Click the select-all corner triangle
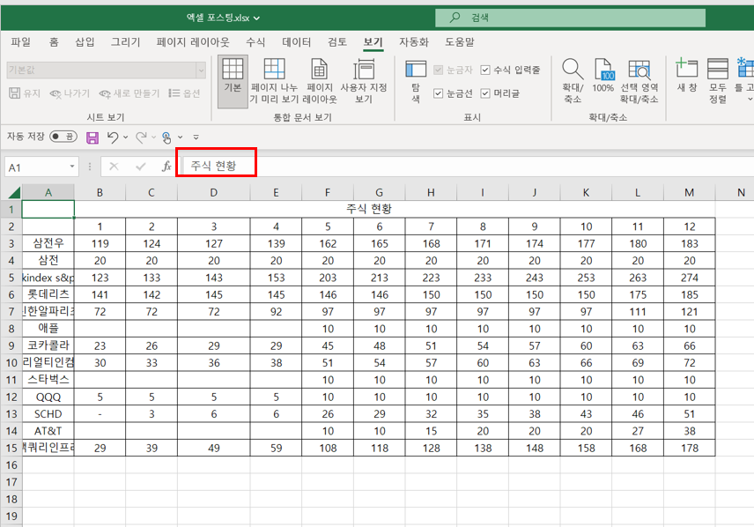Image resolution: width=754 pixels, height=527 pixels. point(14,192)
